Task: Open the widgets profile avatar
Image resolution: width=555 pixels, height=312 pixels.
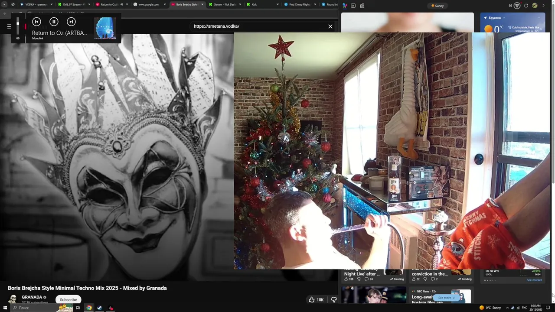Action: point(535,6)
